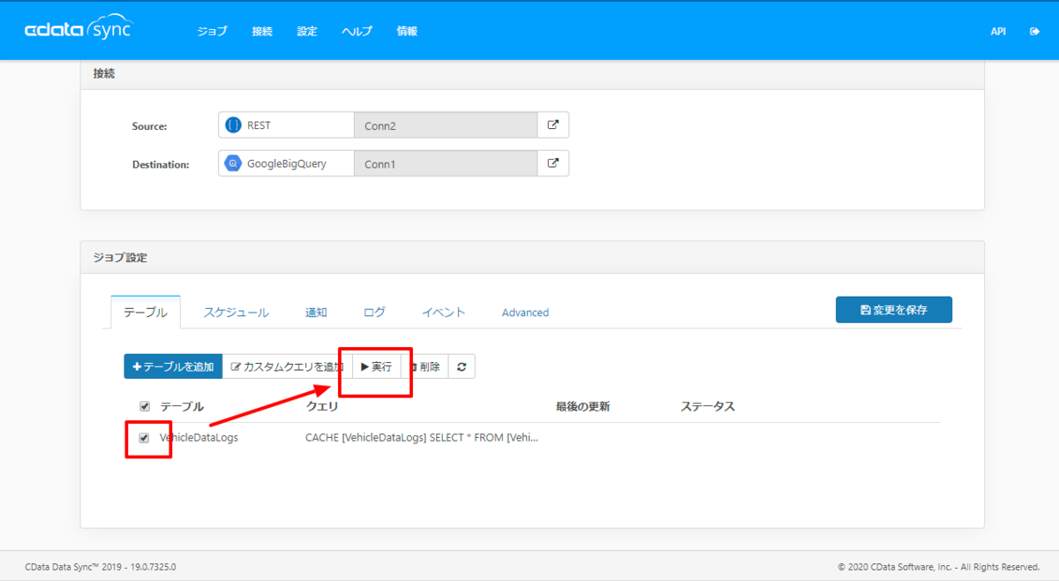Click the テーブルを追加 button
Viewport: 1059px width, 581px height.
173,366
